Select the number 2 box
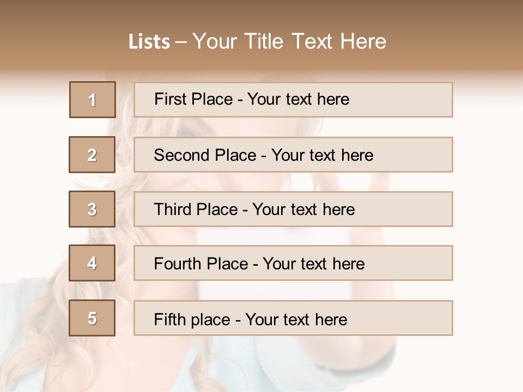The image size is (523, 392). [x=92, y=155]
